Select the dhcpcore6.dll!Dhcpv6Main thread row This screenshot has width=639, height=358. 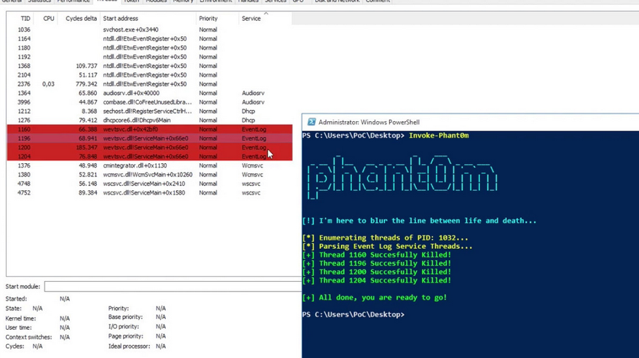[x=149, y=120]
